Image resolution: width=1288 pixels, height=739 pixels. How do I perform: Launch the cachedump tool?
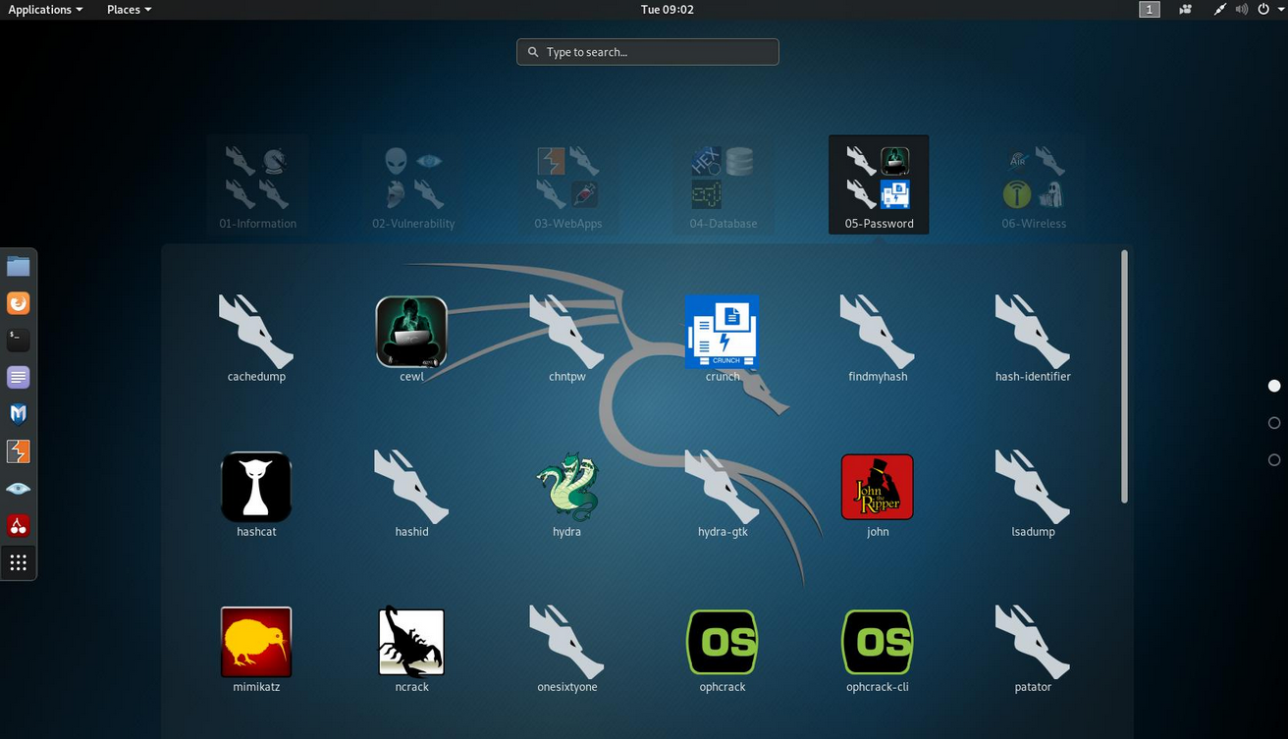pos(256,340)
